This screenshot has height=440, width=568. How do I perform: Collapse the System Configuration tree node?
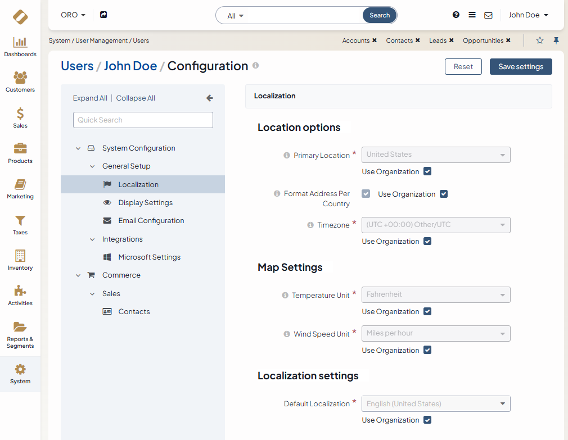78,148
